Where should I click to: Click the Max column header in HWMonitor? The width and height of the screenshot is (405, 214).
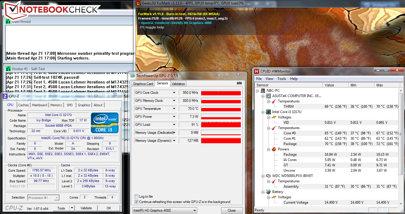point(386,85)
